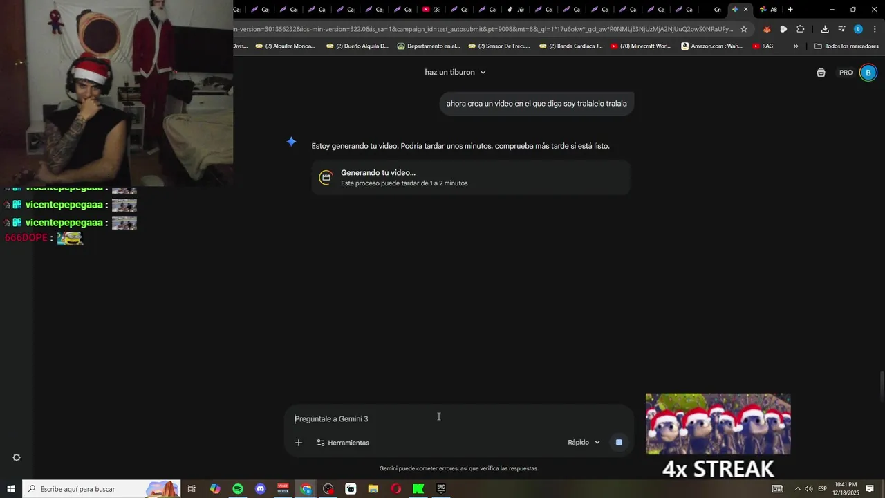Open the media controls toolbar icon
This screenshot has width=885, height=498.
(x=841, y=29)
